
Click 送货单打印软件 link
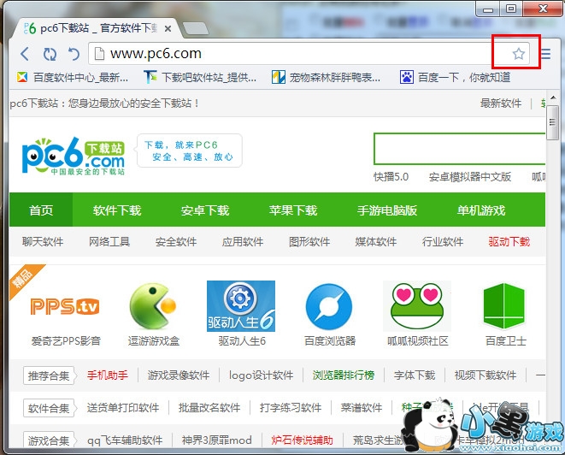(x=123, y=408)
